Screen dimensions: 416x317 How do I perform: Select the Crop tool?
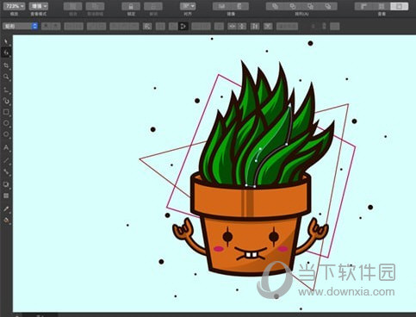pos(6,65)
